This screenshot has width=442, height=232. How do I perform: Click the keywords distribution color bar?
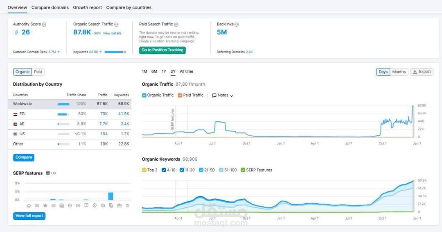point(115,52)
